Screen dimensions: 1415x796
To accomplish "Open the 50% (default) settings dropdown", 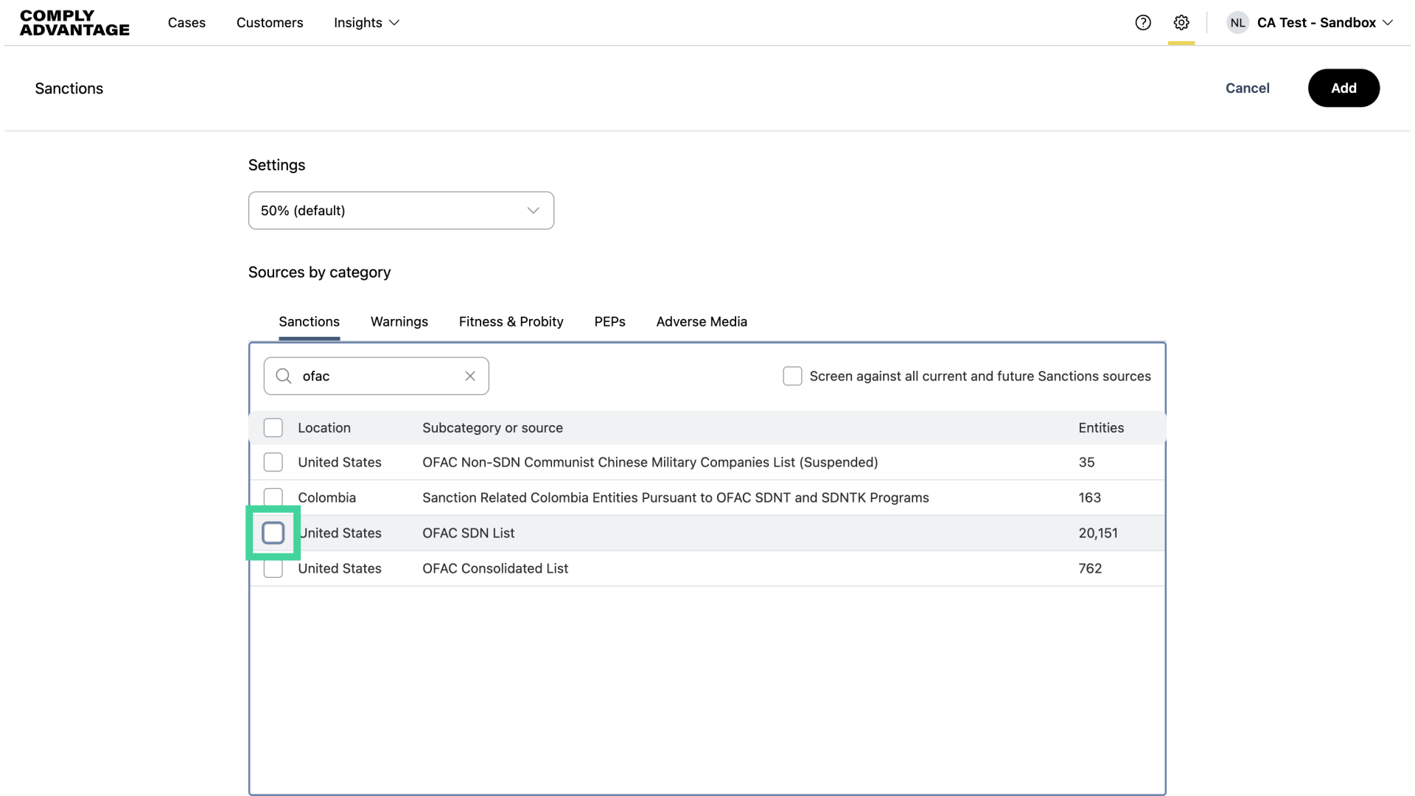I will (401, 211).
